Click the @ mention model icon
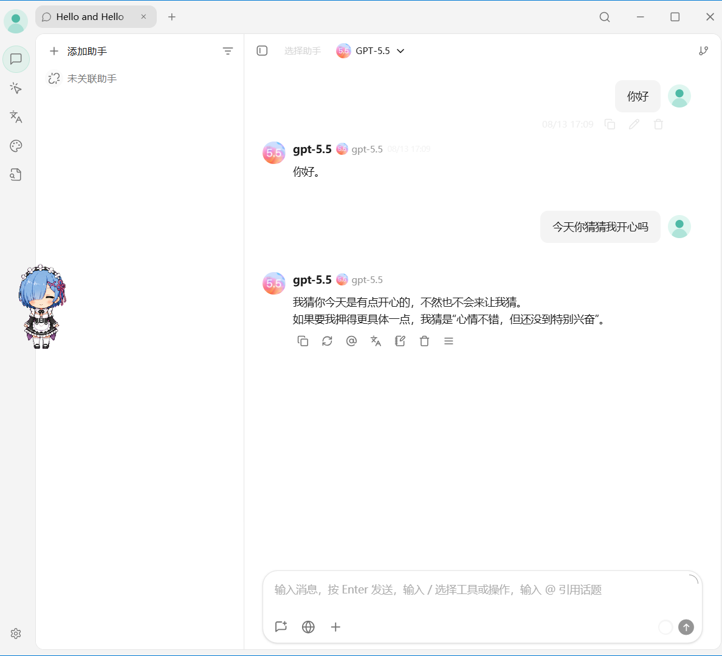This screenshot has height=656, width=722. (x=351, y=341)
